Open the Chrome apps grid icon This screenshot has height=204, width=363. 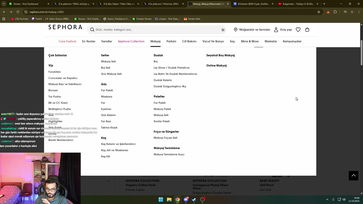coord(4,19)
